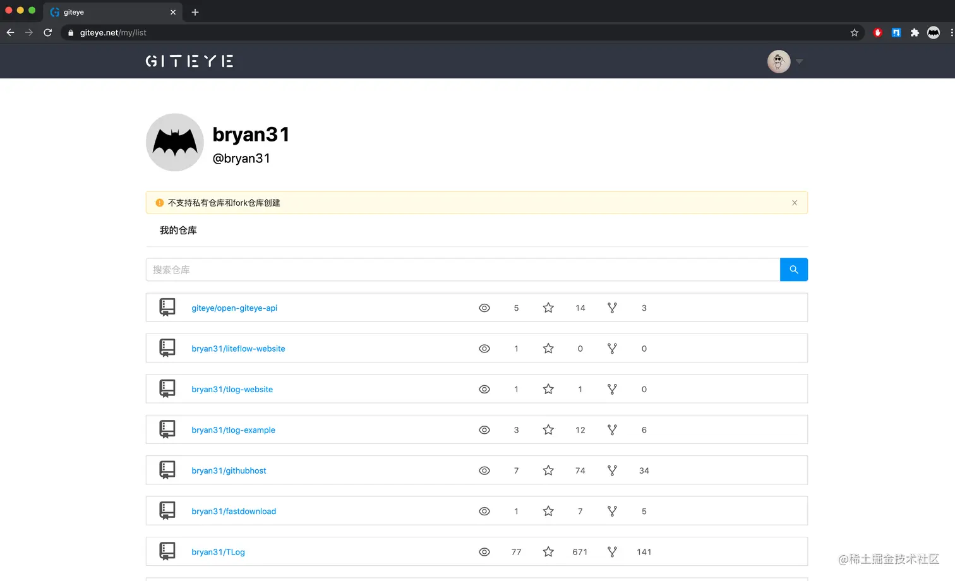Viewport: 955px width, 581px height.
Task: Click watch eye icon in tlog-website row
Action: pos(484,390)
